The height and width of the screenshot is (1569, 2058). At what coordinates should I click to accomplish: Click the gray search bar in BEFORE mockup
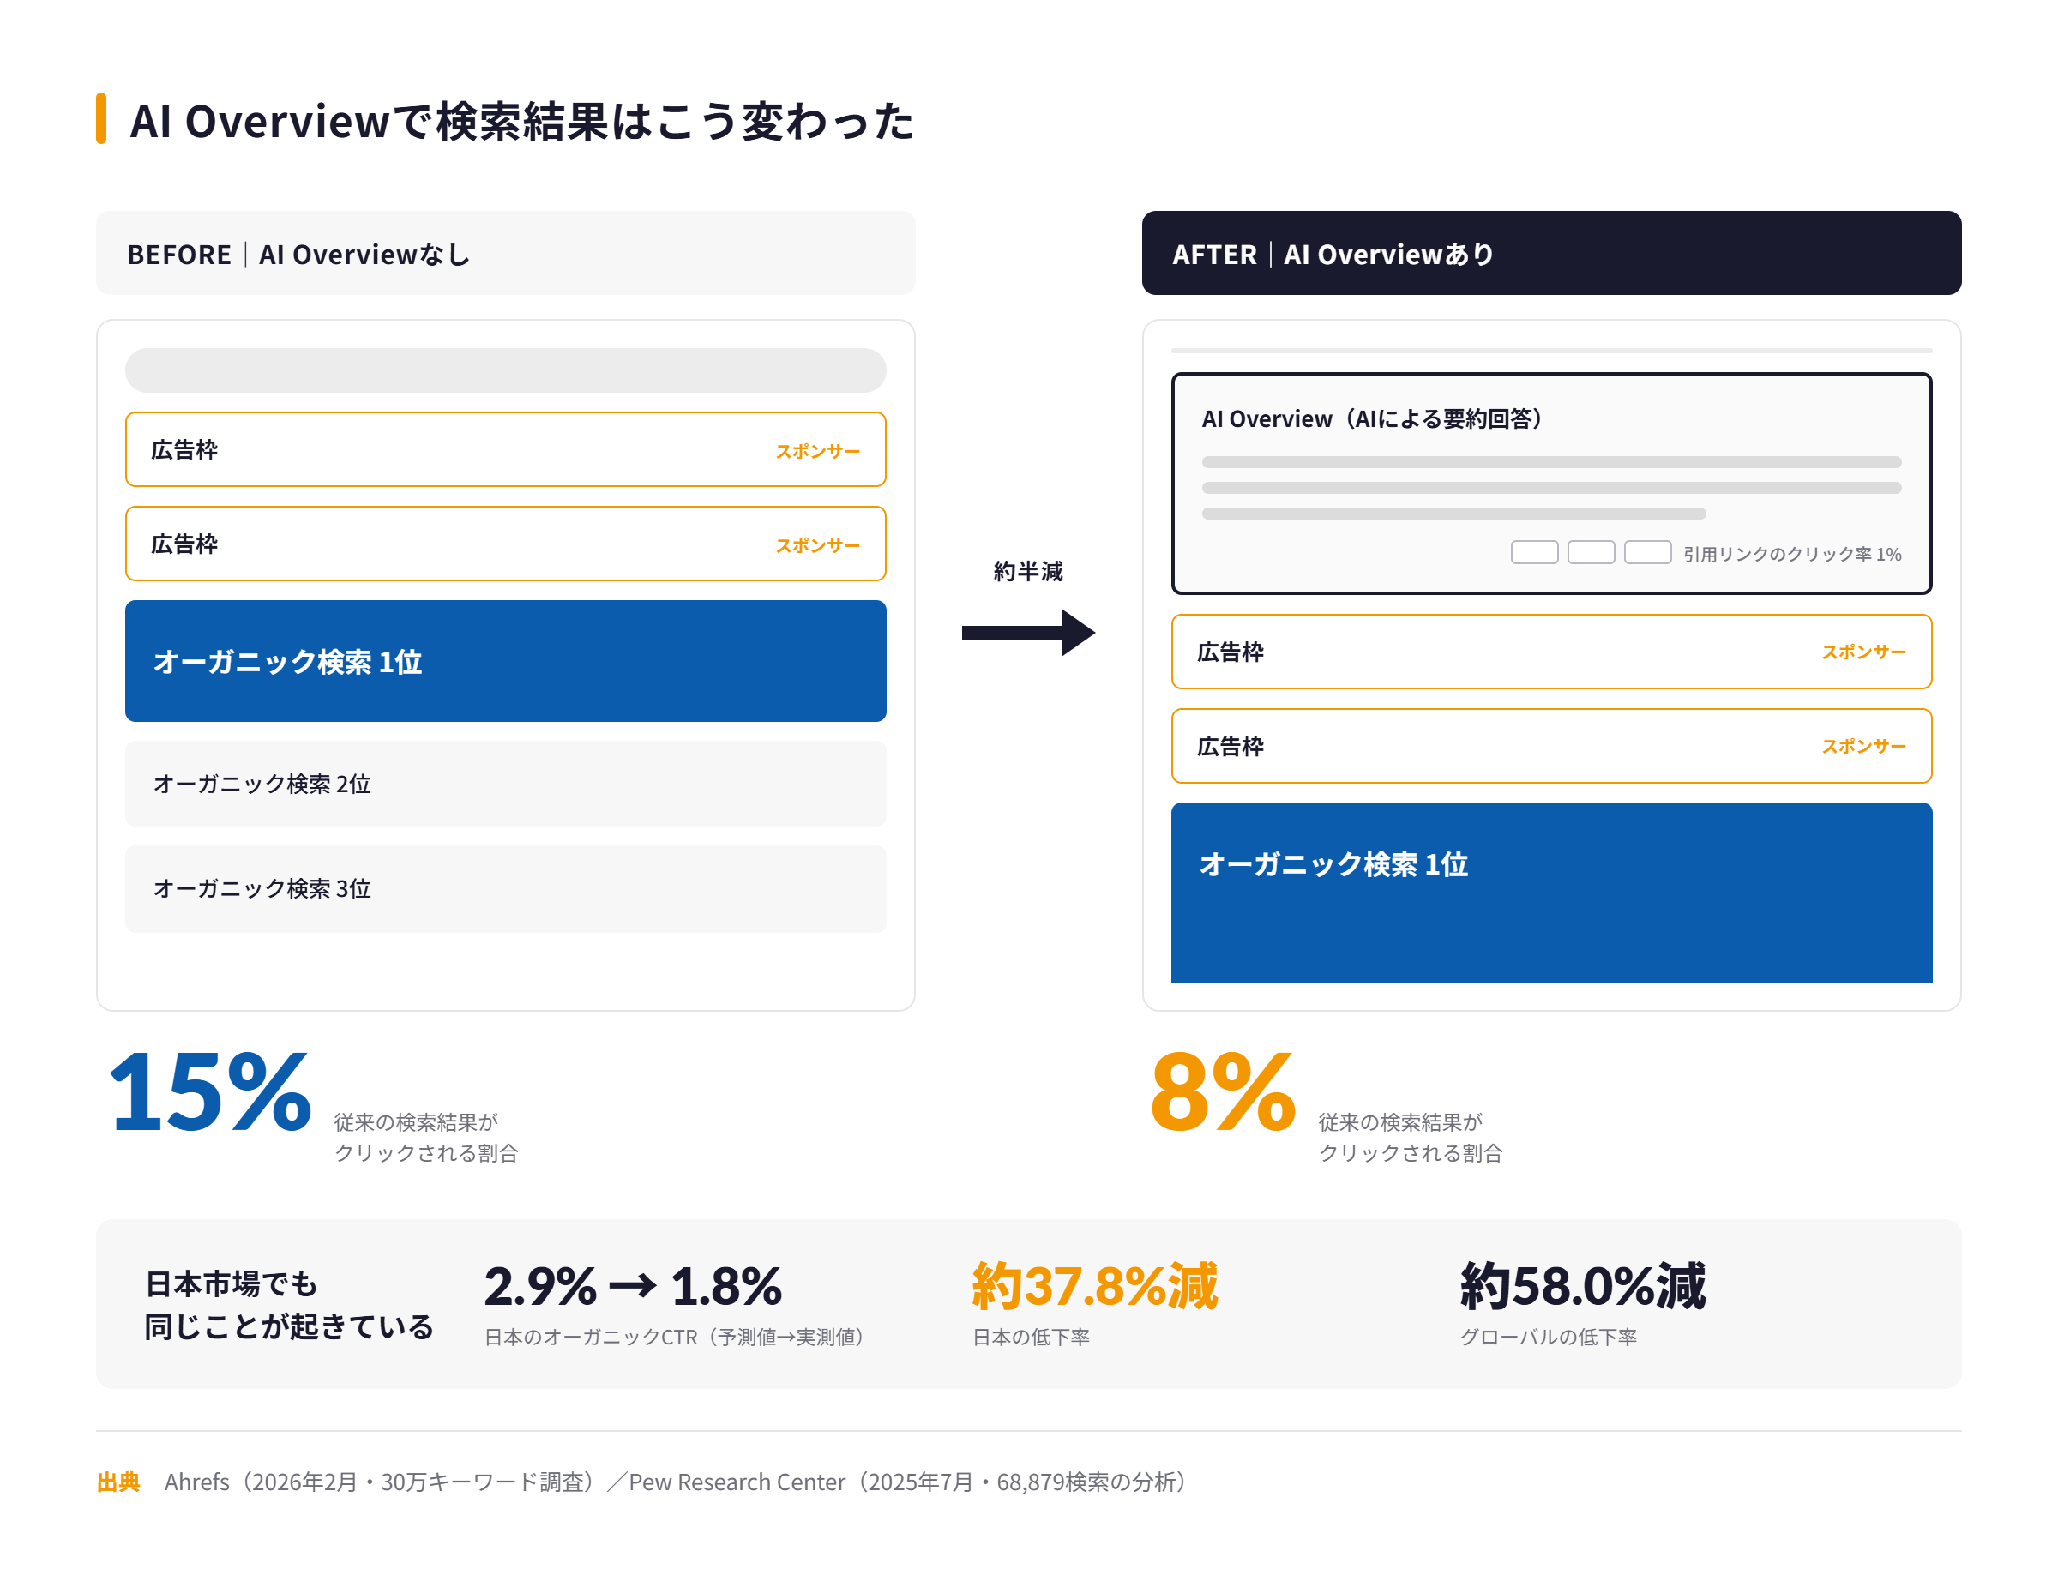pos(505,370)
